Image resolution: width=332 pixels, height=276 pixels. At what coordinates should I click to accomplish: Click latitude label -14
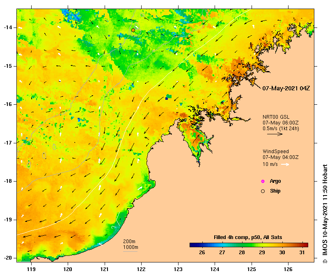(8, 28)
